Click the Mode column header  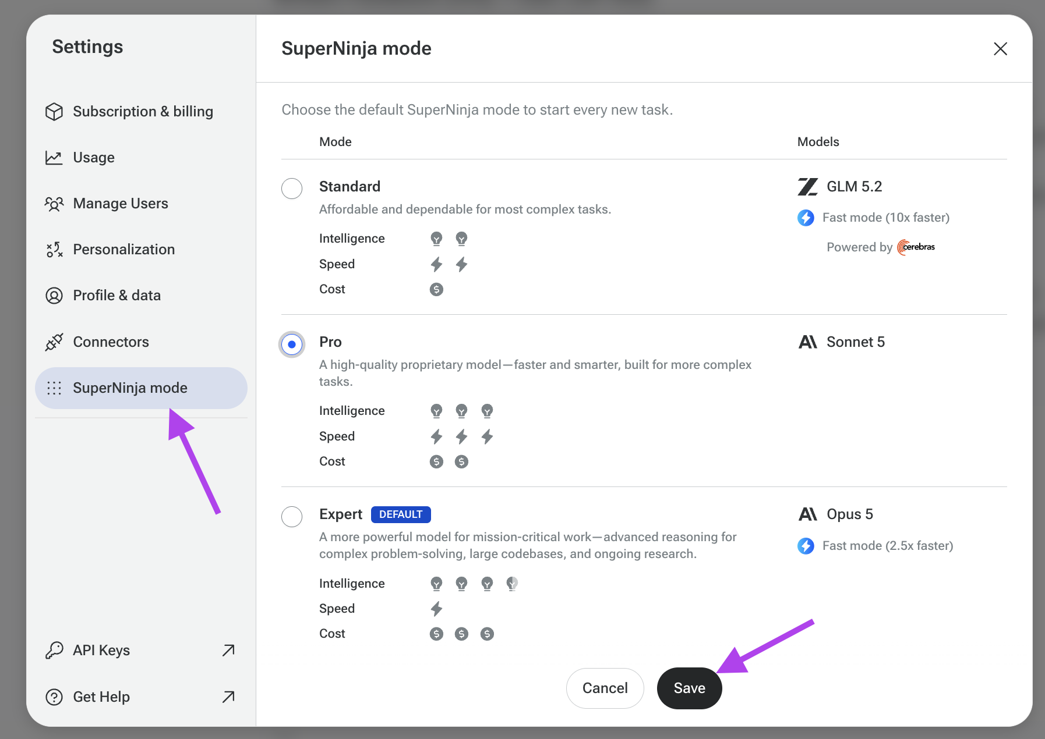click(x=336, y=142)
